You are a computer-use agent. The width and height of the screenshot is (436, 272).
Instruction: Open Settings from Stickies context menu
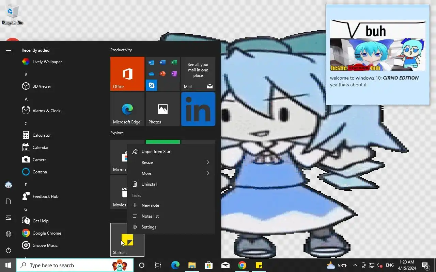(171, 227)
